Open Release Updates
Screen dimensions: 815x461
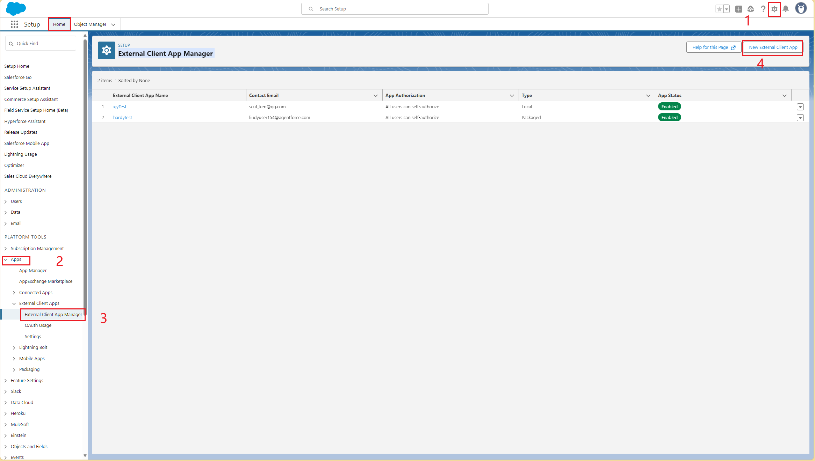coord(21,132)
